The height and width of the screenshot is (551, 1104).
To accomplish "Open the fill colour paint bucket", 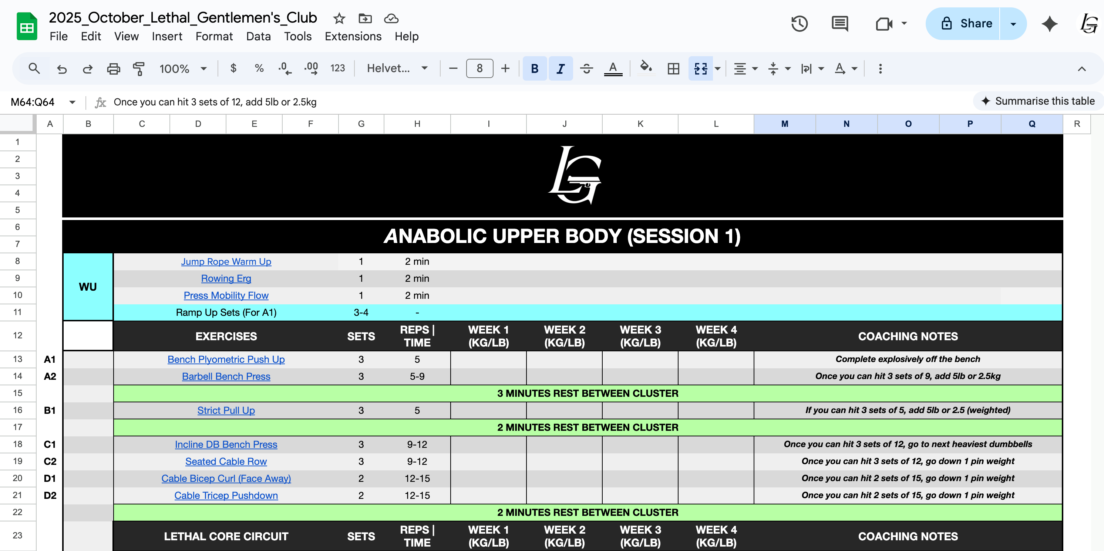I will (646, 68).
